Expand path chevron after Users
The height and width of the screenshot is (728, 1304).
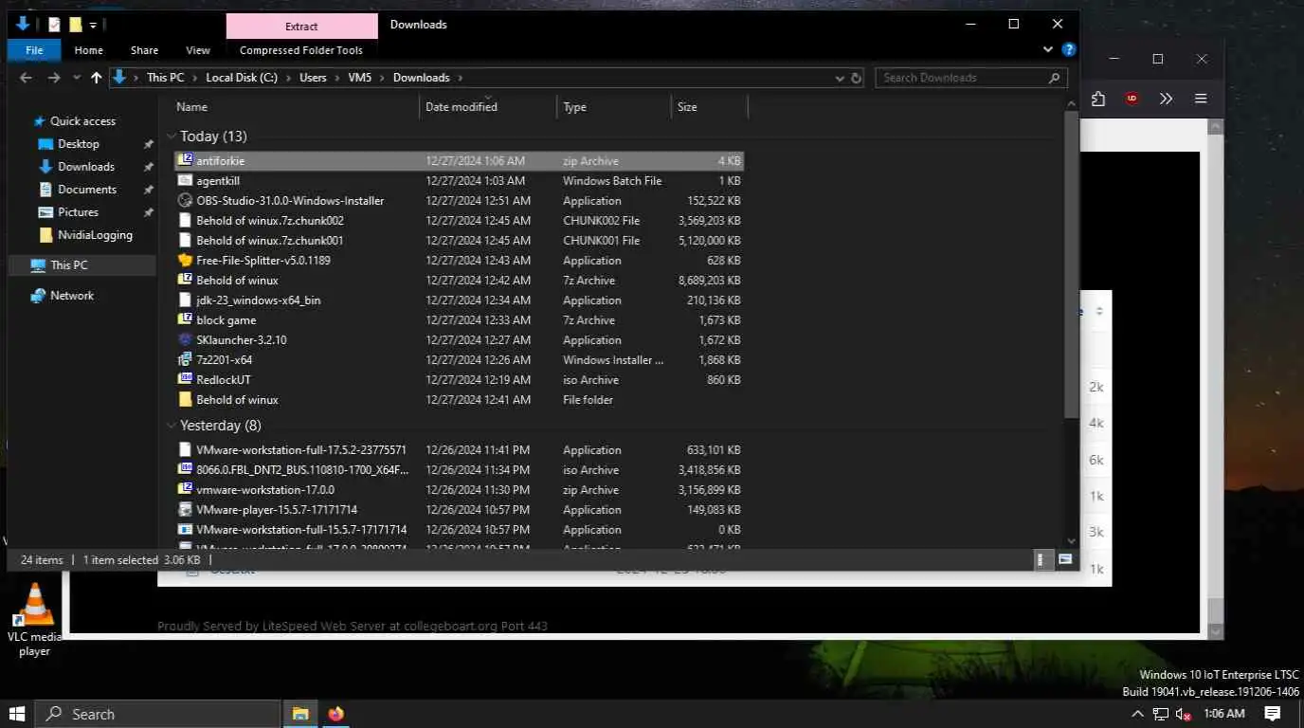[337, 78]
